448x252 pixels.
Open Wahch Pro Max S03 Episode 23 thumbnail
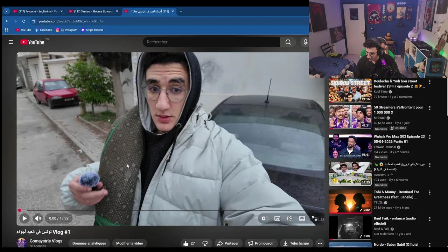pyautogui.click(x=350, y=146)
